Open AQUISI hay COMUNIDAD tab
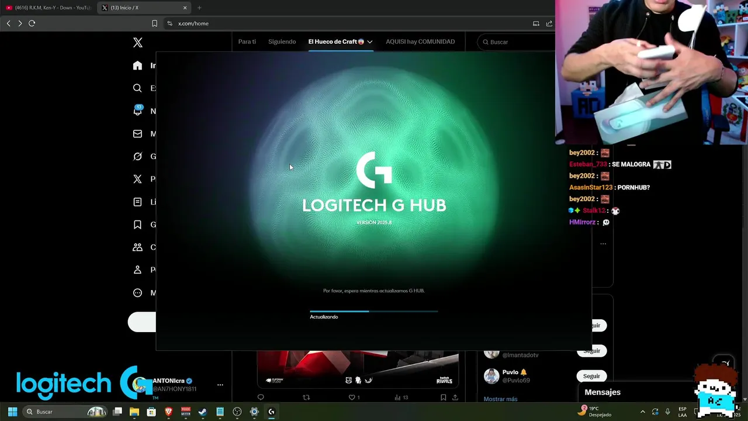 coord(420,42)
